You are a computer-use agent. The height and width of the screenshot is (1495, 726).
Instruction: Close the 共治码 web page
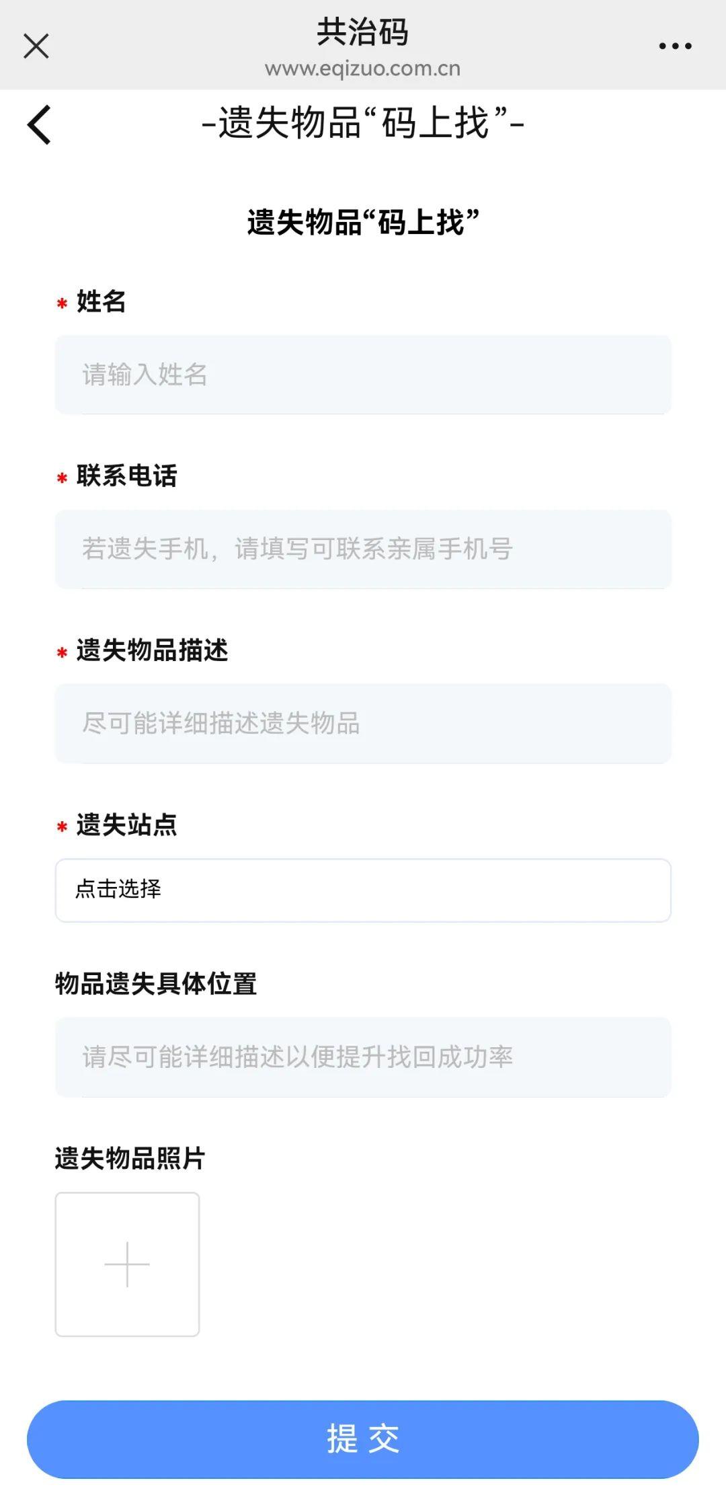(36, 46)
